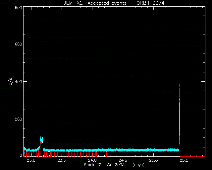
Task: Click the 24.0 x-axis tick label
Action: [x=92, y=160]
